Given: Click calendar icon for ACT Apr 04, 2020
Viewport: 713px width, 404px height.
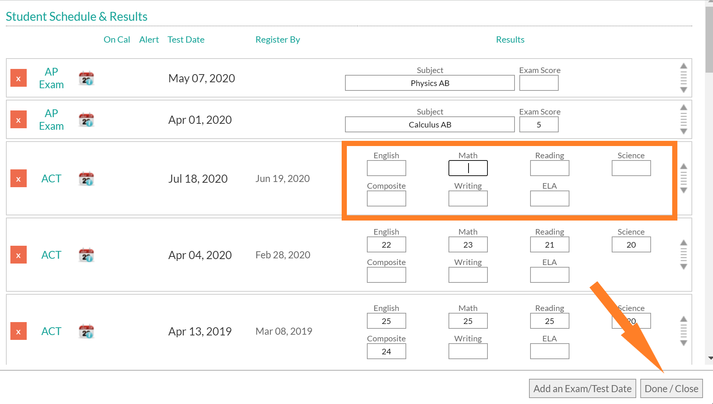Looking at the screenshot, I should pyautogui.click(x=86, y=255).
